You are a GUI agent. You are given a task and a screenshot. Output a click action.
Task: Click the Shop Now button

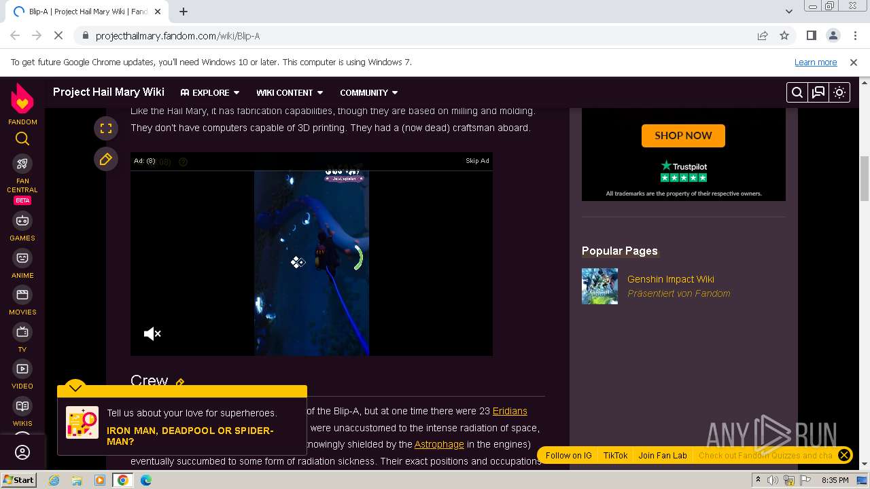(x=683, y=135)
